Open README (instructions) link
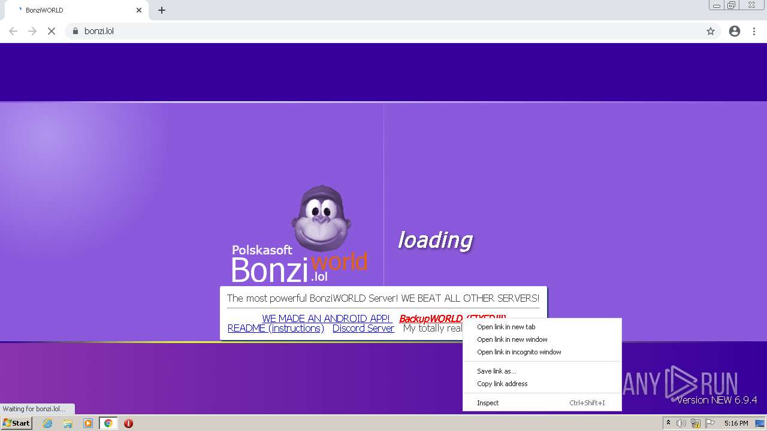This screenshot has height=431, width=767. (276, 329)
